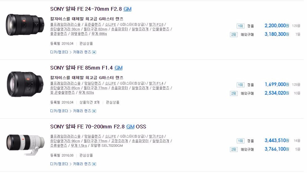The image size is (307, 173).
Task: Open SONY 알파 FE 85mm F1.4 GM title
Action: (86, 68)
